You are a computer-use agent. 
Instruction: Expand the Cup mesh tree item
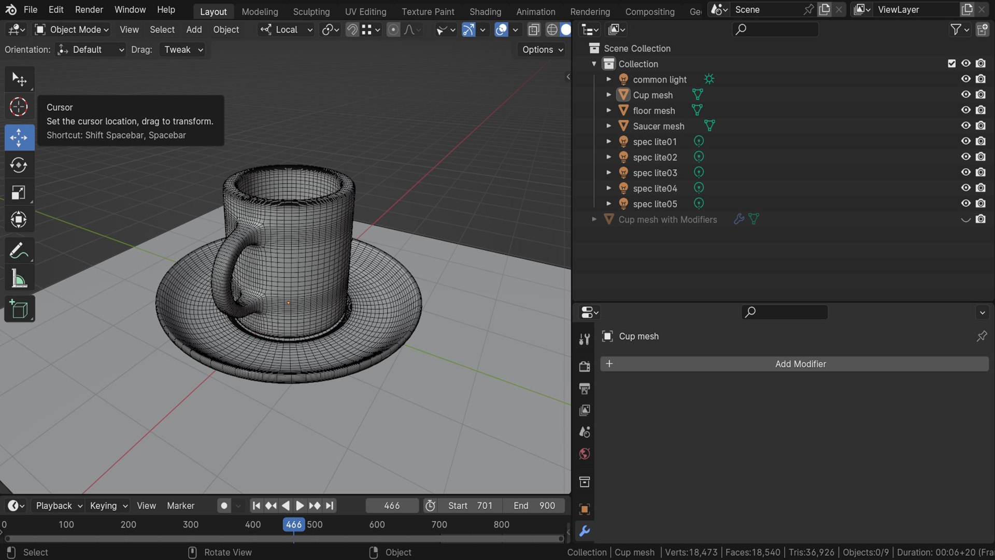coord(608,95)
